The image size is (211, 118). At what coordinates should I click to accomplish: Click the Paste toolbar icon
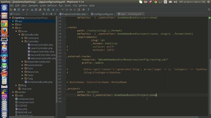(40, 10)
